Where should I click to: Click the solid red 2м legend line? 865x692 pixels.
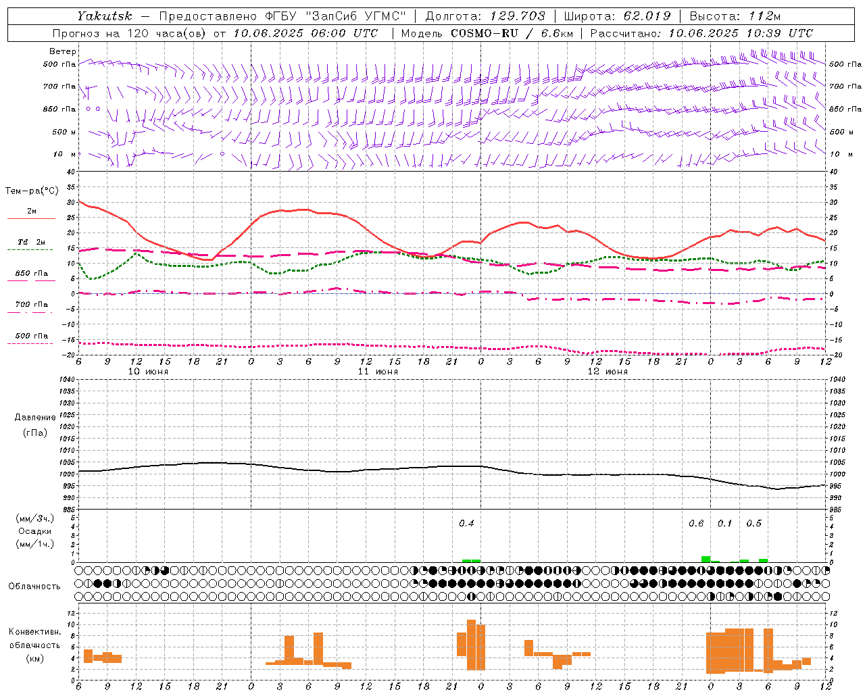coord(31,218)
